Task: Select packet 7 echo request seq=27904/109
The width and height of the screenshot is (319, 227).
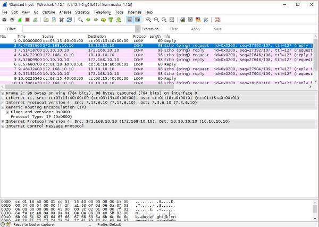Action: tap(156, 69)
